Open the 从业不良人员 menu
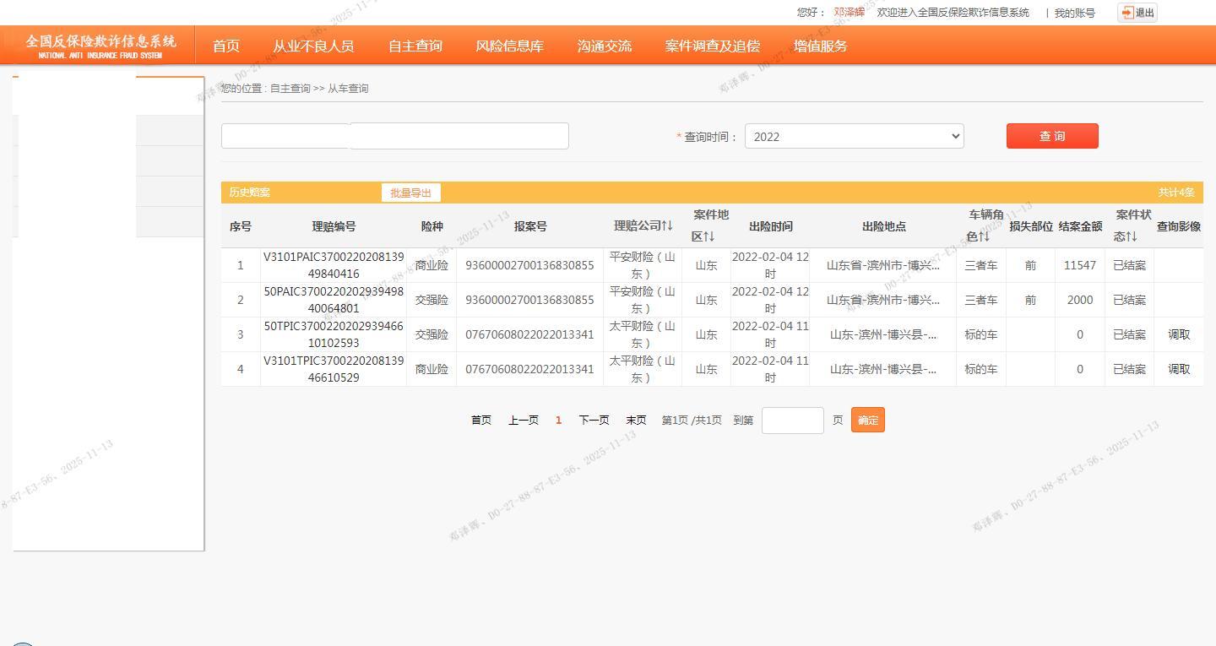The width and height of the screenshot is (1216, 646). coord(313,46)
